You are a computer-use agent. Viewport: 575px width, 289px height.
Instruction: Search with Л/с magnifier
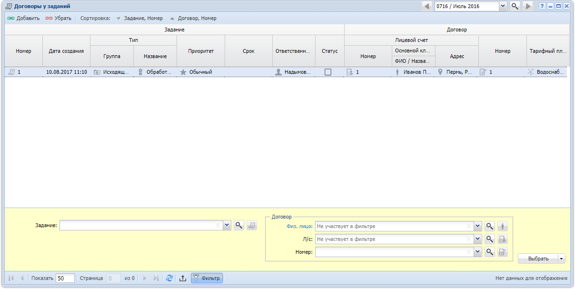490,239
